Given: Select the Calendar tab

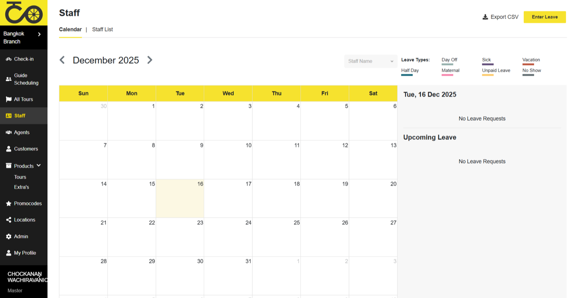Looking at the screenshot, I should 70,30.
